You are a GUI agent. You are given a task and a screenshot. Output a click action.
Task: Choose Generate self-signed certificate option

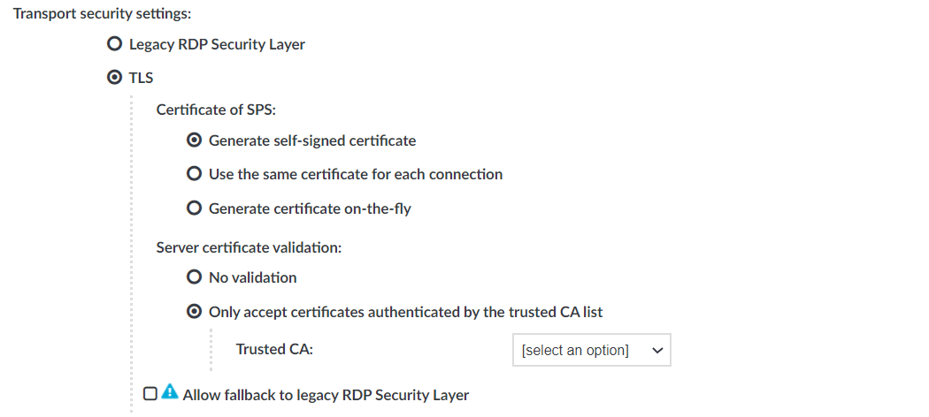(x=194, y=140)
